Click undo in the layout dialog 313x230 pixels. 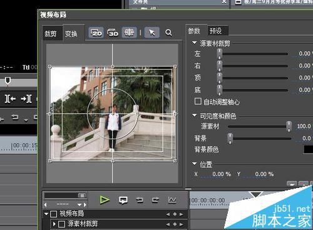[x=140, y=200]
